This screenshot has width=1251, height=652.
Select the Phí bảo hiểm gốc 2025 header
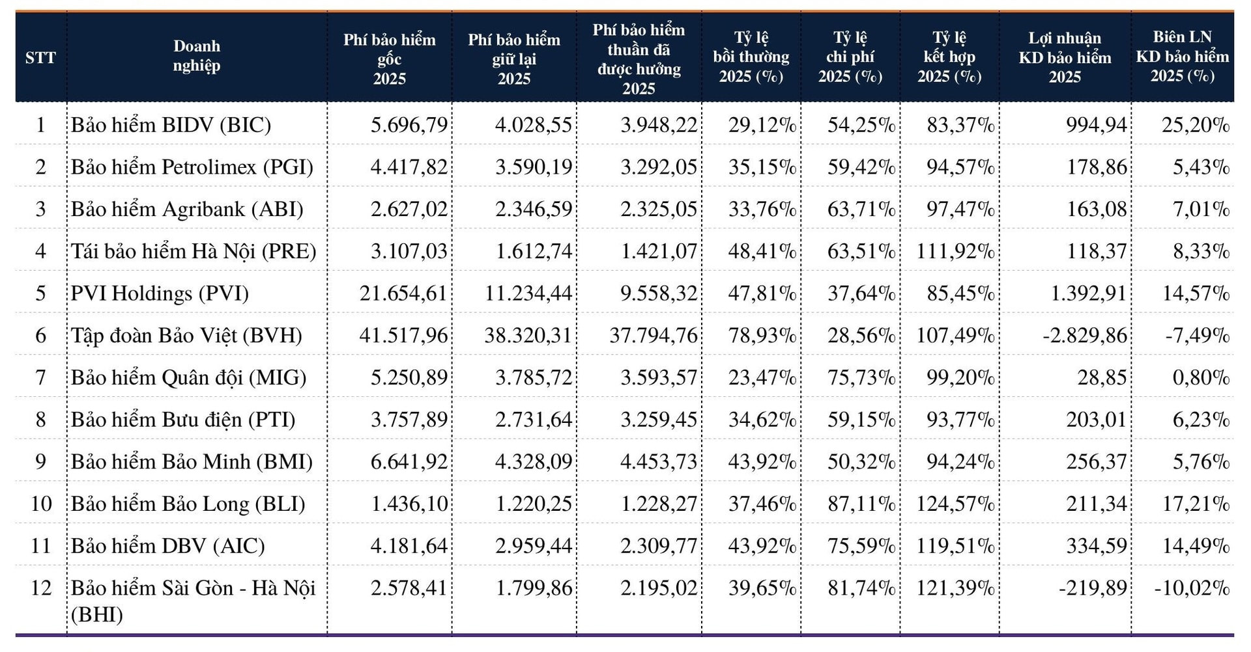[389, 59]
